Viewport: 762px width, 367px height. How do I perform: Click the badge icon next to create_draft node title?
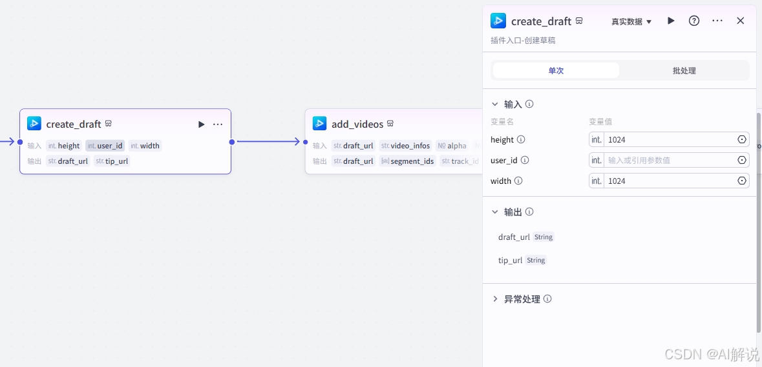click(108, 124)
